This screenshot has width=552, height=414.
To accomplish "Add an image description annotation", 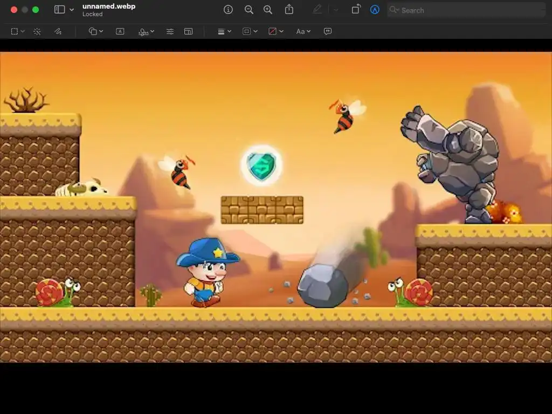I will (328, 31).
